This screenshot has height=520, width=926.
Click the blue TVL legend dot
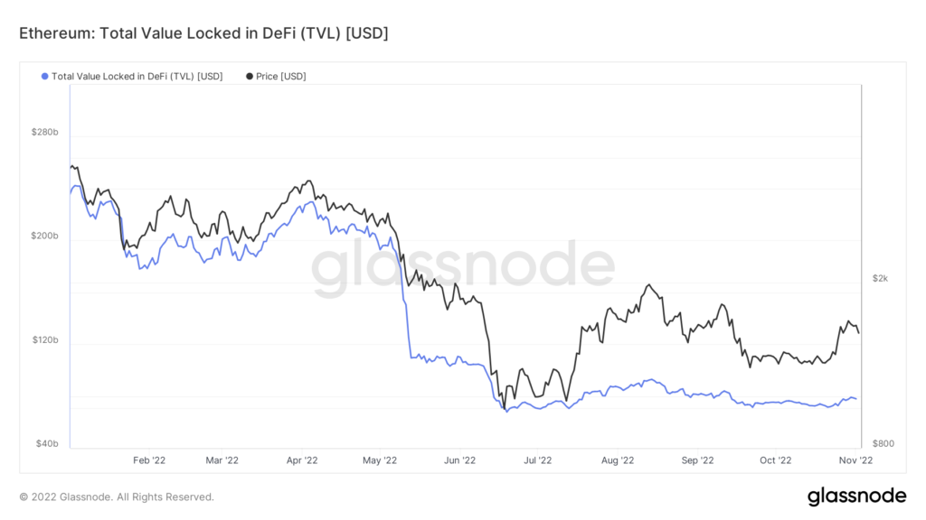click(x=45, y=77)
